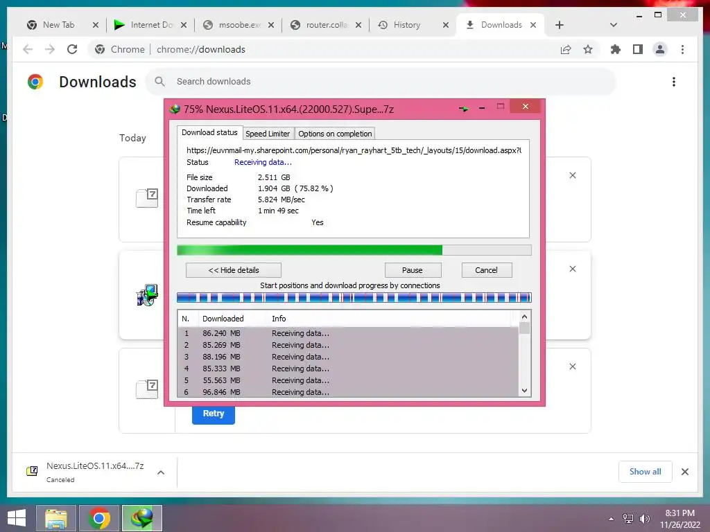Click the Receiving data... status text
The image size is (710, 532).
click(263, 162)
